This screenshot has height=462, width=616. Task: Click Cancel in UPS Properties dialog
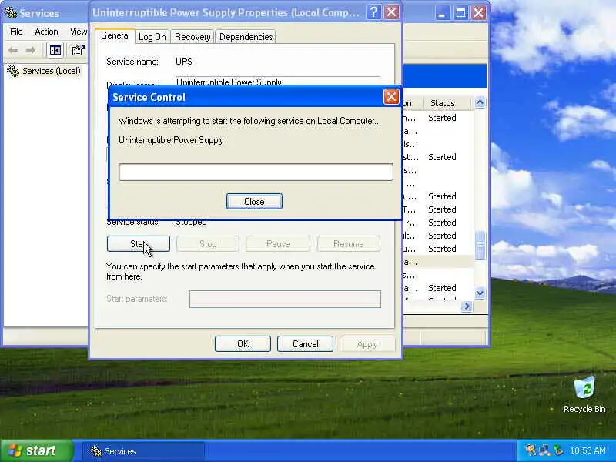point(305,344)
